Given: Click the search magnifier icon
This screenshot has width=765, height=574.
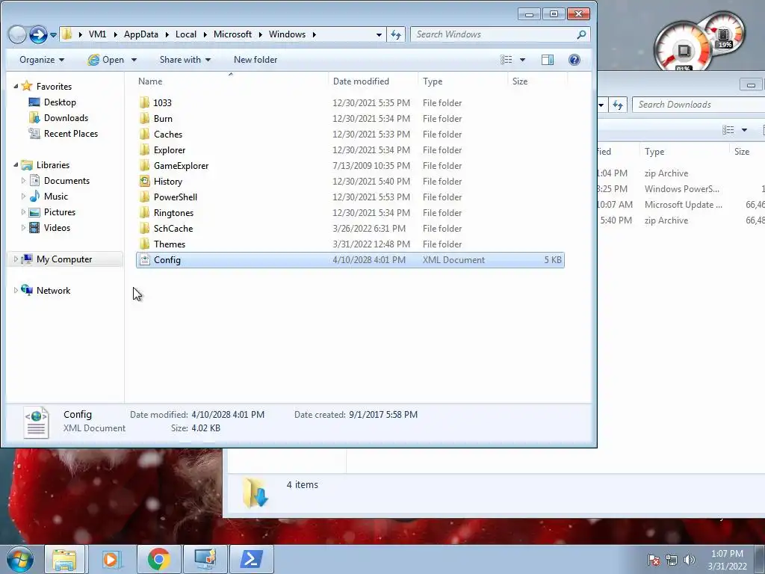Looking at the screenshot, I should tap(581, 34).
